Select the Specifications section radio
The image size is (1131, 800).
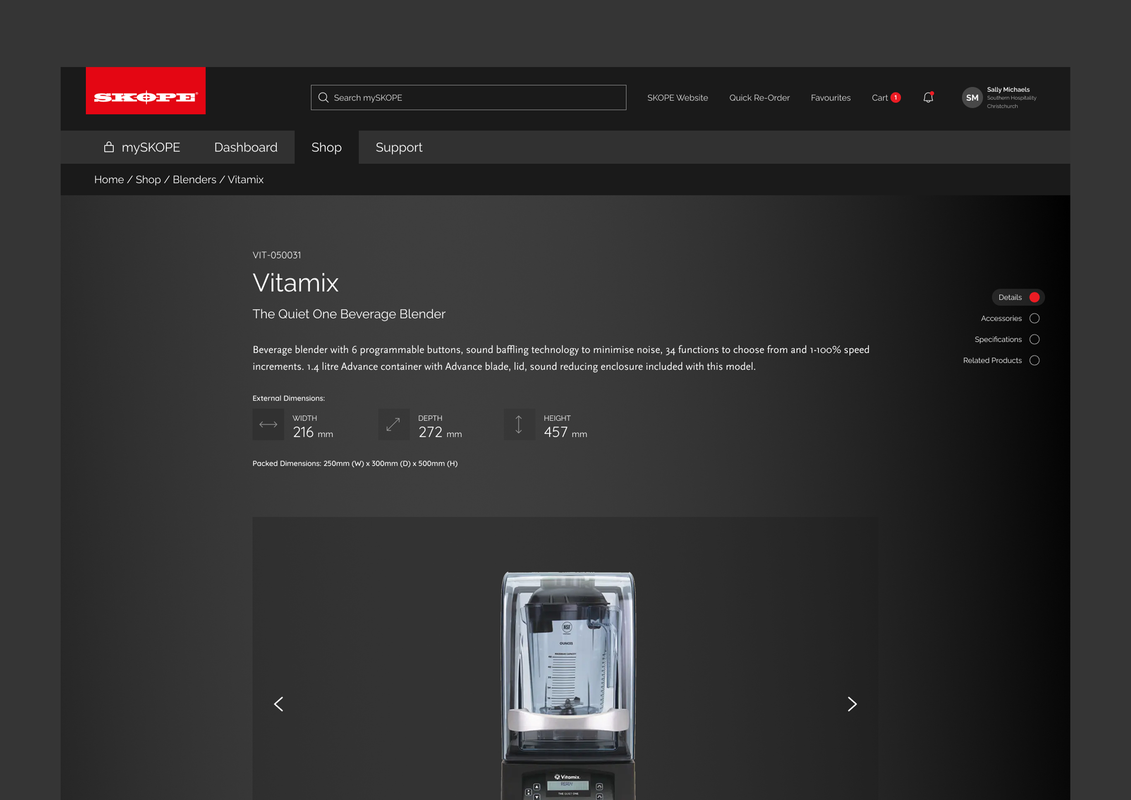tap(1034, 340)
